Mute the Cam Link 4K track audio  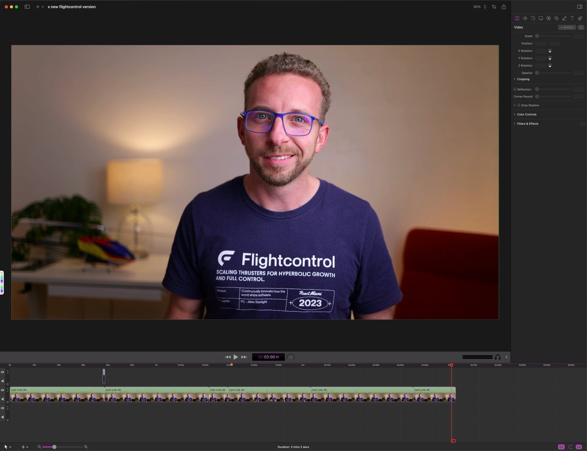pyautogui.click(x=2, y=399)
